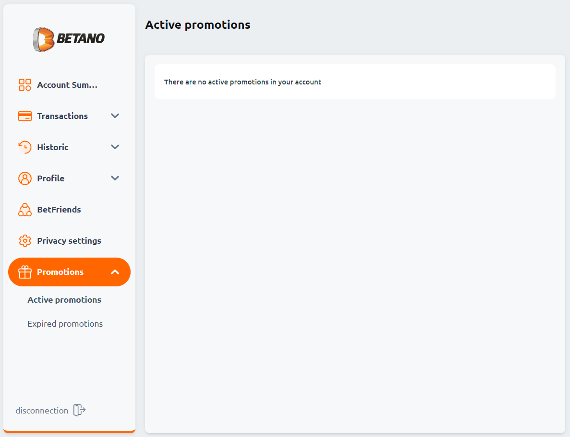Click the BetFriends group icon

click(24, 210)
